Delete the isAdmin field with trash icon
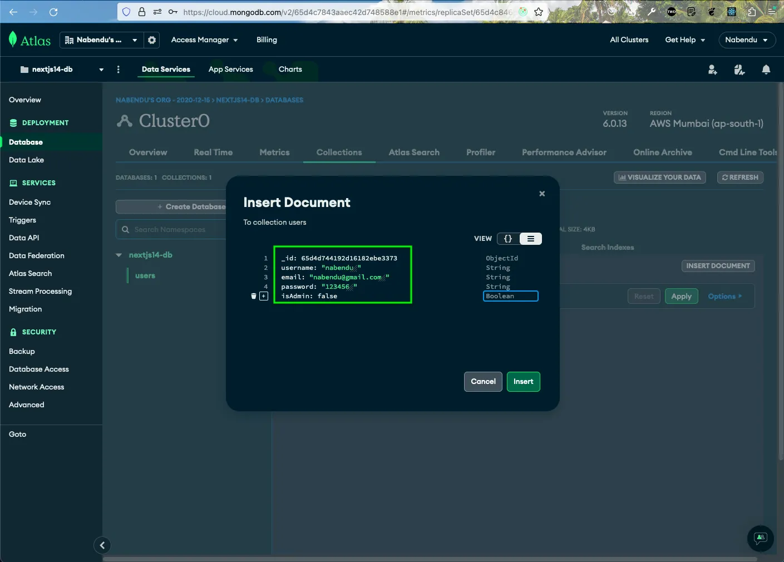784x562 pixels. click(x=254, y=296)
